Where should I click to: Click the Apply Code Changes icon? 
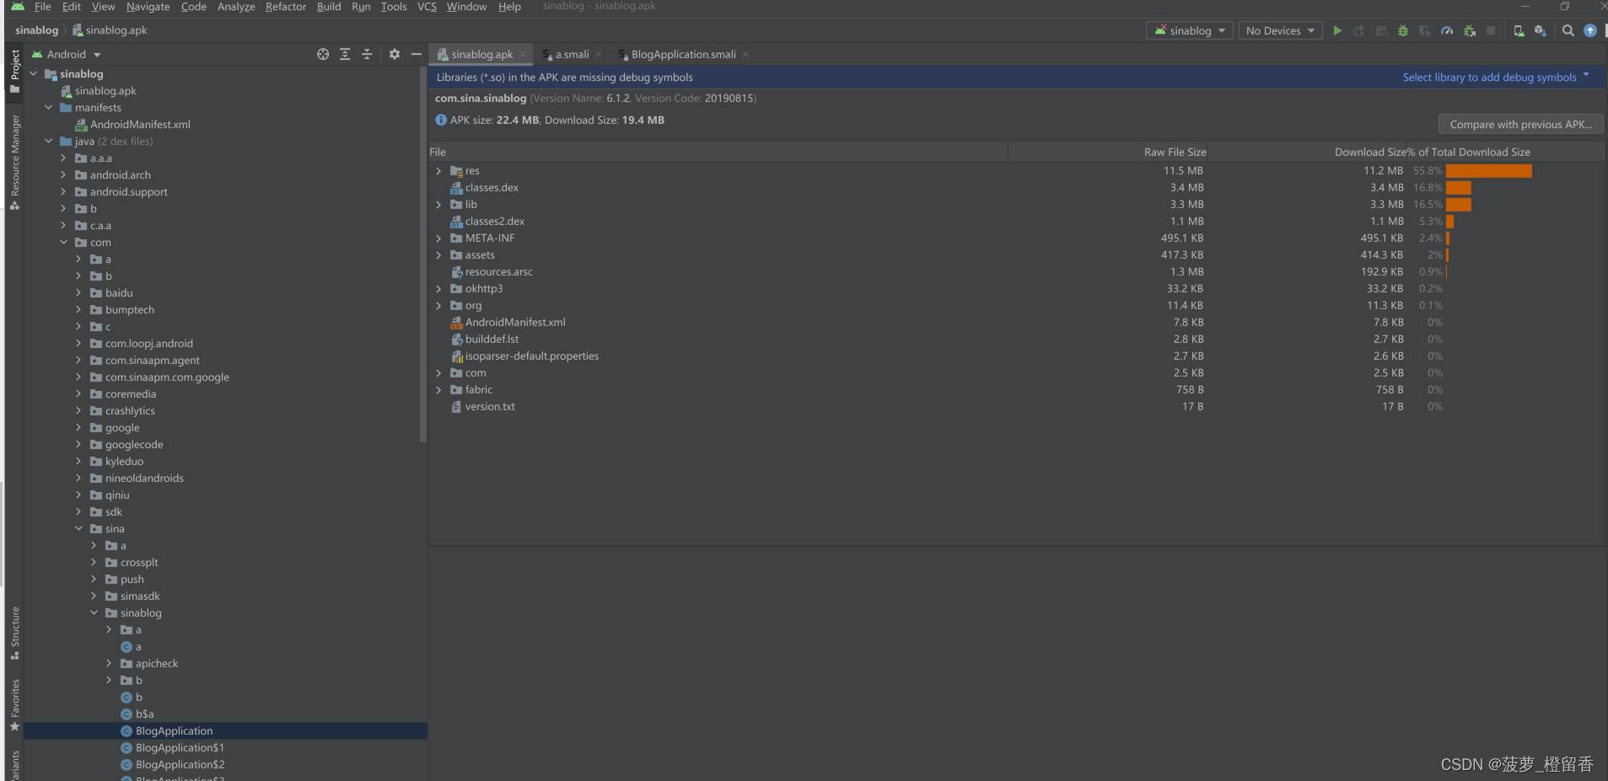point(1381,30)
